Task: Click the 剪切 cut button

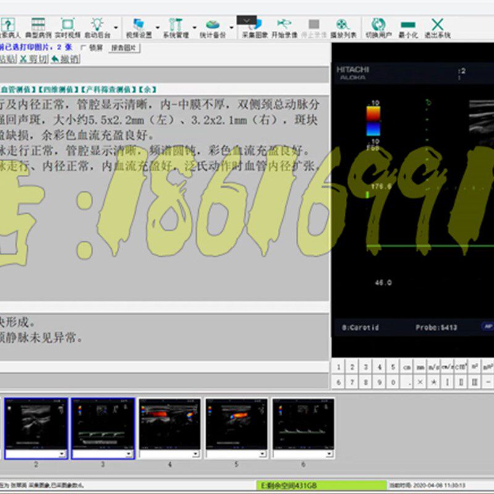Action: point(34,59)
